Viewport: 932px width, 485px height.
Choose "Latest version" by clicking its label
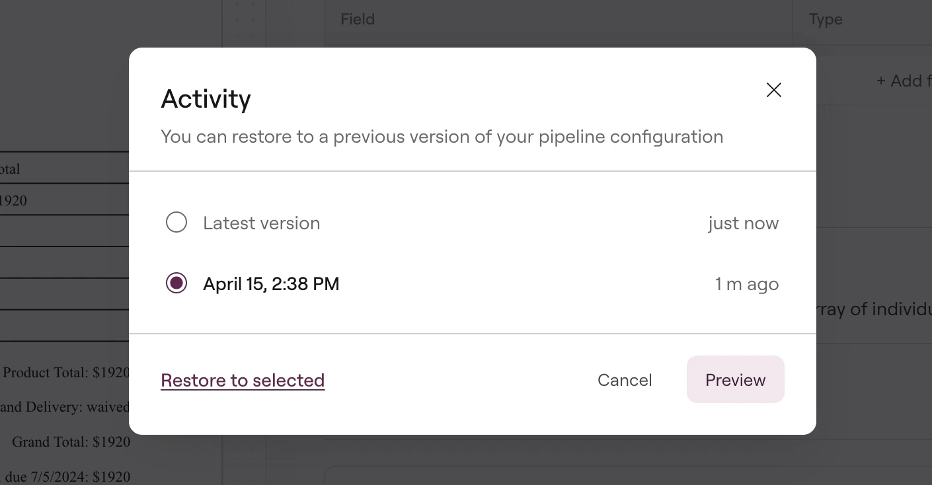pos(262,223)
